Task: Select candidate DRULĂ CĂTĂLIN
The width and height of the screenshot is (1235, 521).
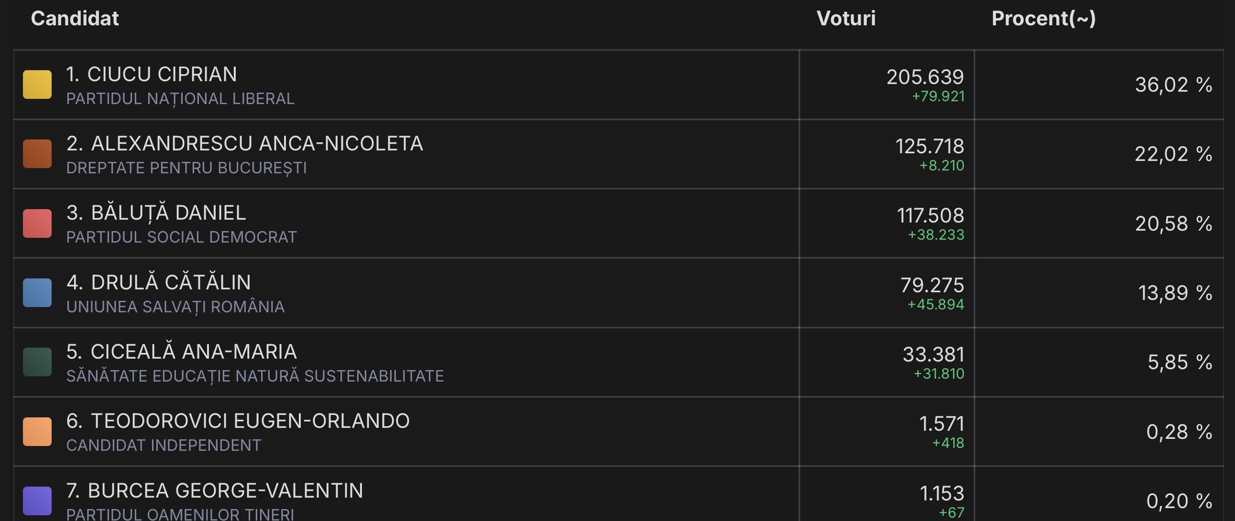Action: point(170,283)
